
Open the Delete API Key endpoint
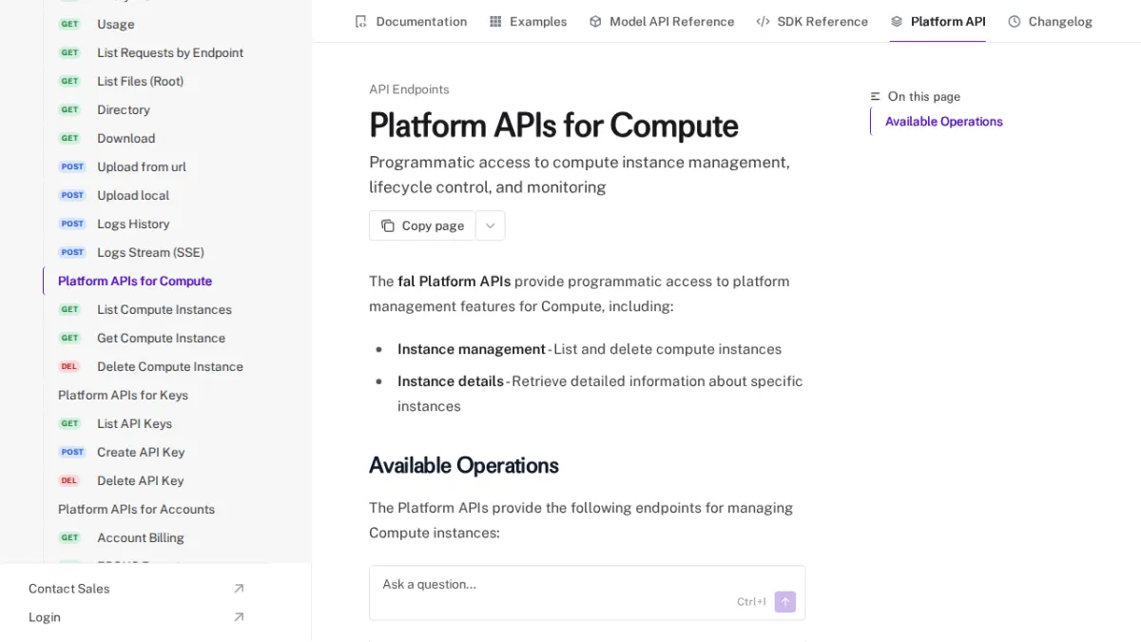140,480
